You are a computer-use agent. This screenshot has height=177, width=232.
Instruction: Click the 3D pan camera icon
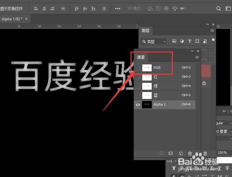(x=166, y=9)
